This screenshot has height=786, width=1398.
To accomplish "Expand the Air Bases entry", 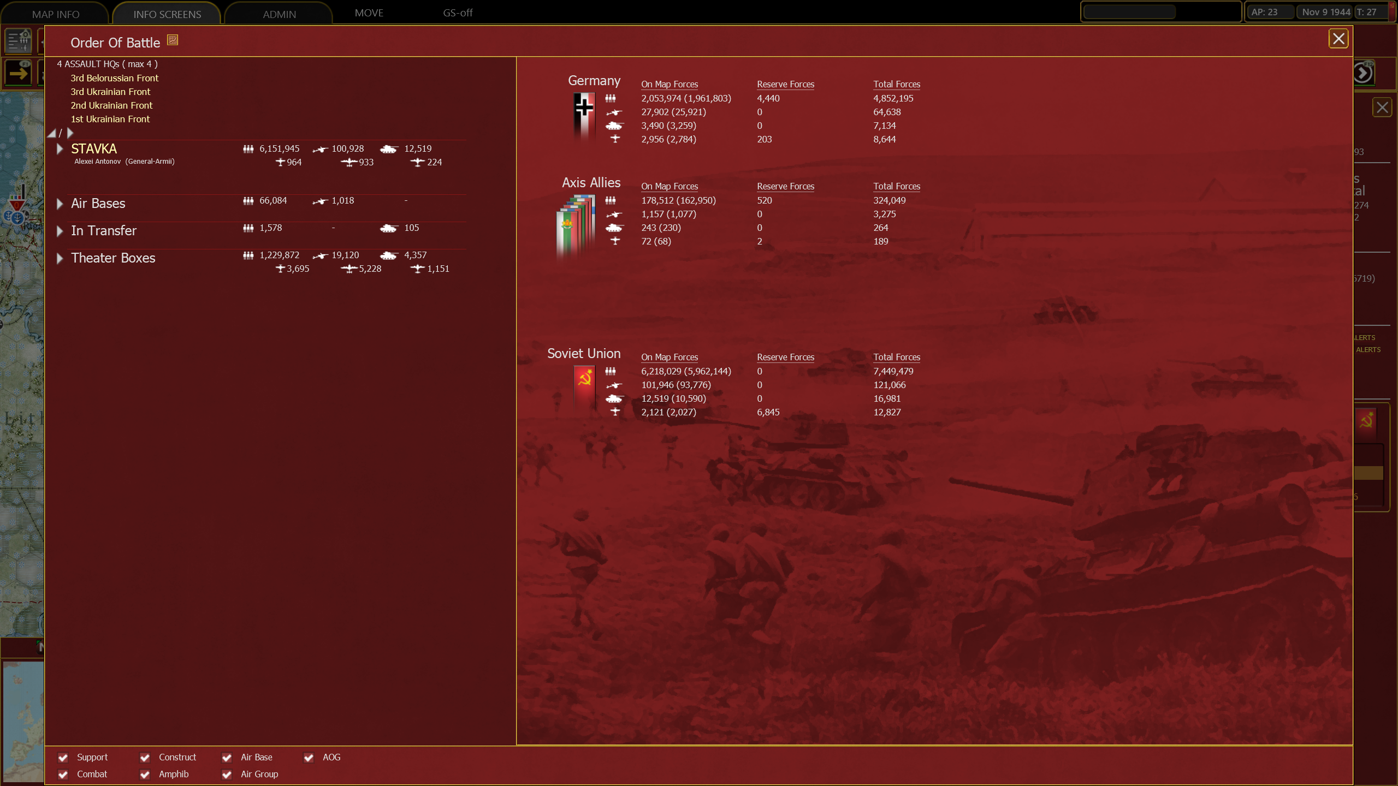I will click(x=60, y=204).
